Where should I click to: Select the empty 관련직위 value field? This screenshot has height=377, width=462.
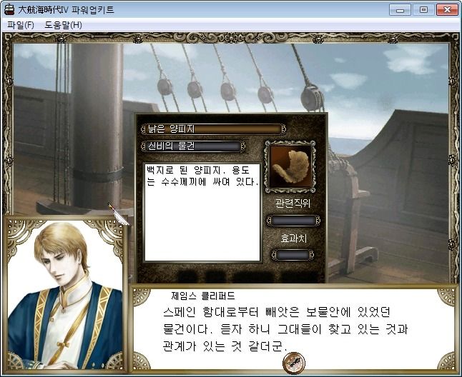tap(293, 221)
